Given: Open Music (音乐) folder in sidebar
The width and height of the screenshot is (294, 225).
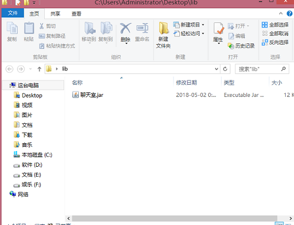Looking at the screenshot, I should pos(23,145).
